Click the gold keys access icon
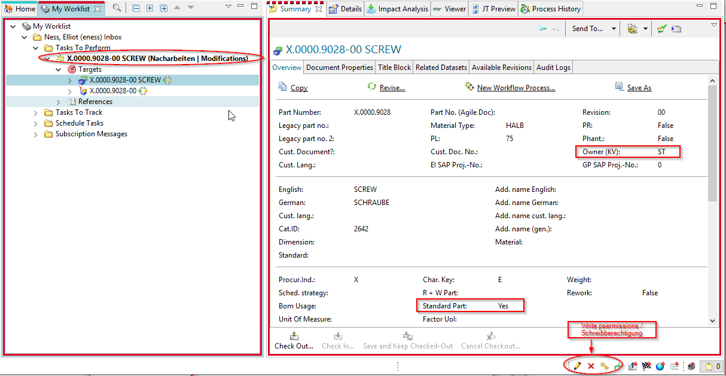726x376 pixels. tap(604, 366)
